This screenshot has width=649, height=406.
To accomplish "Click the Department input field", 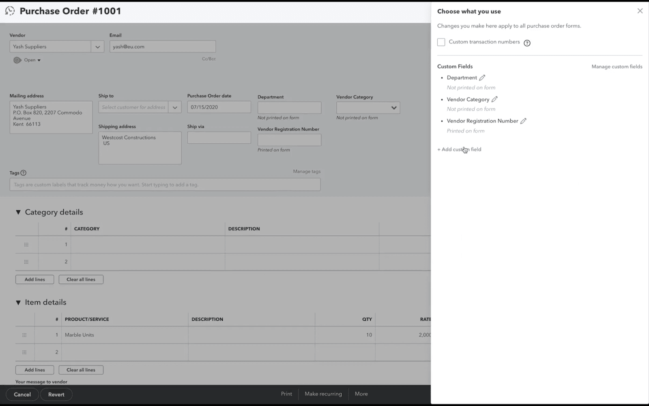I will pos(290,108).
